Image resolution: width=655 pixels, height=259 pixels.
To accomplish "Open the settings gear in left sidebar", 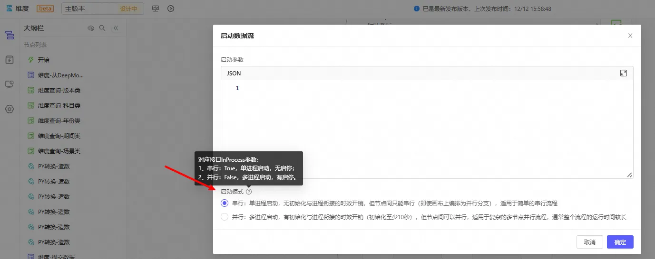I will 10,109.
